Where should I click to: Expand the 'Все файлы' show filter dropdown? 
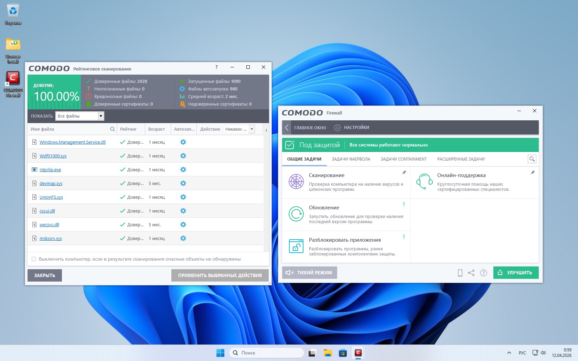101,116
